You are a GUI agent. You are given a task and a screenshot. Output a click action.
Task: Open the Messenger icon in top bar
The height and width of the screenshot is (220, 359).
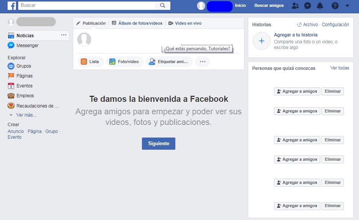point(308,6)
